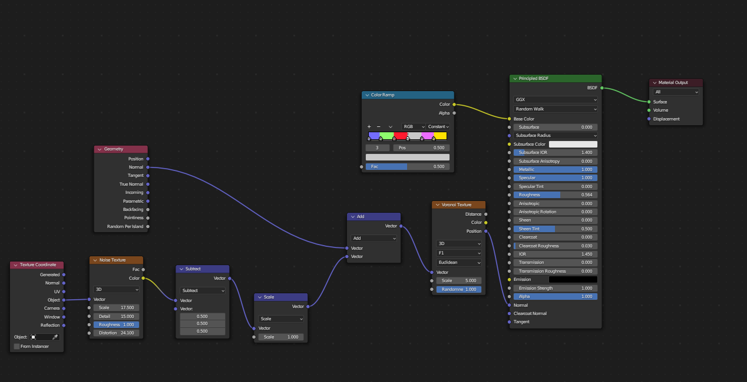The width and height of the screenshot is (747, 382).
Task: Click Material Output Displacement input socket
Action: [649, 119]
